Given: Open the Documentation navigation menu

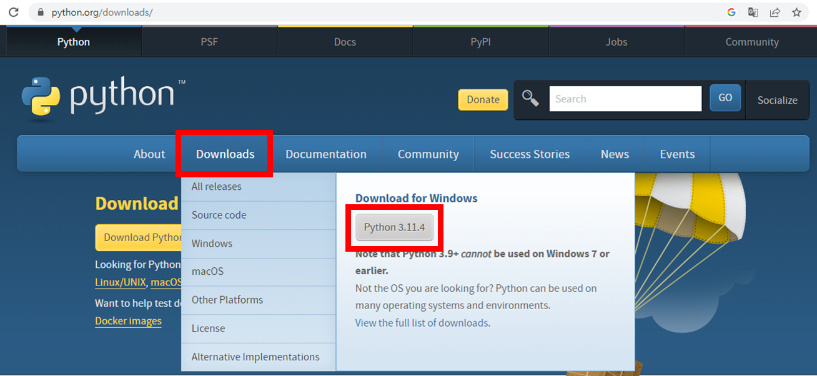Looking at the screenshot, I should point(326,154).
